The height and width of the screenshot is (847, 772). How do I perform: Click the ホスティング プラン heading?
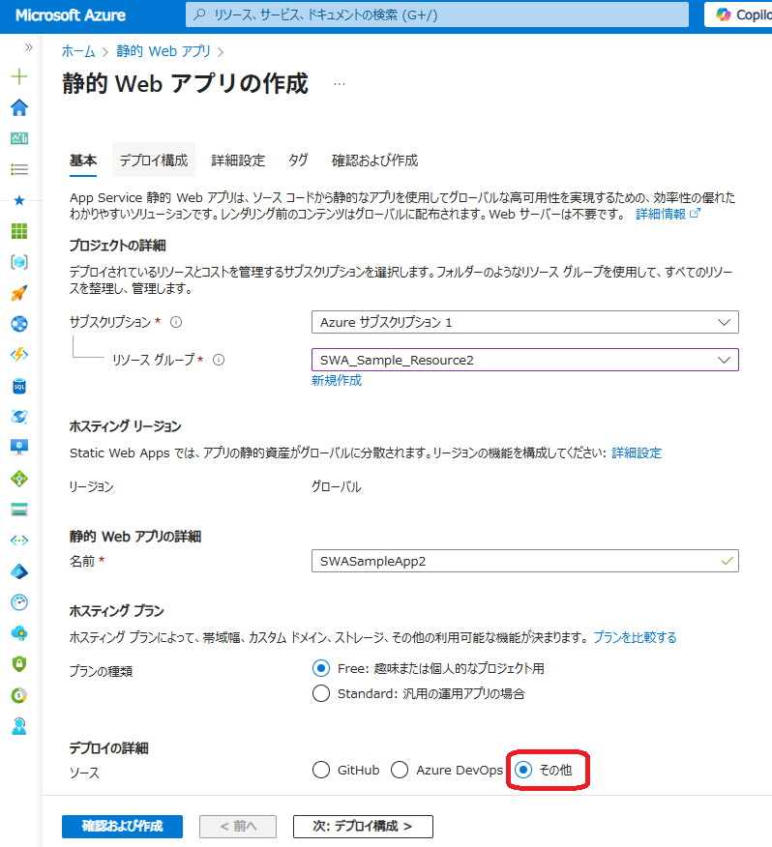117,611
